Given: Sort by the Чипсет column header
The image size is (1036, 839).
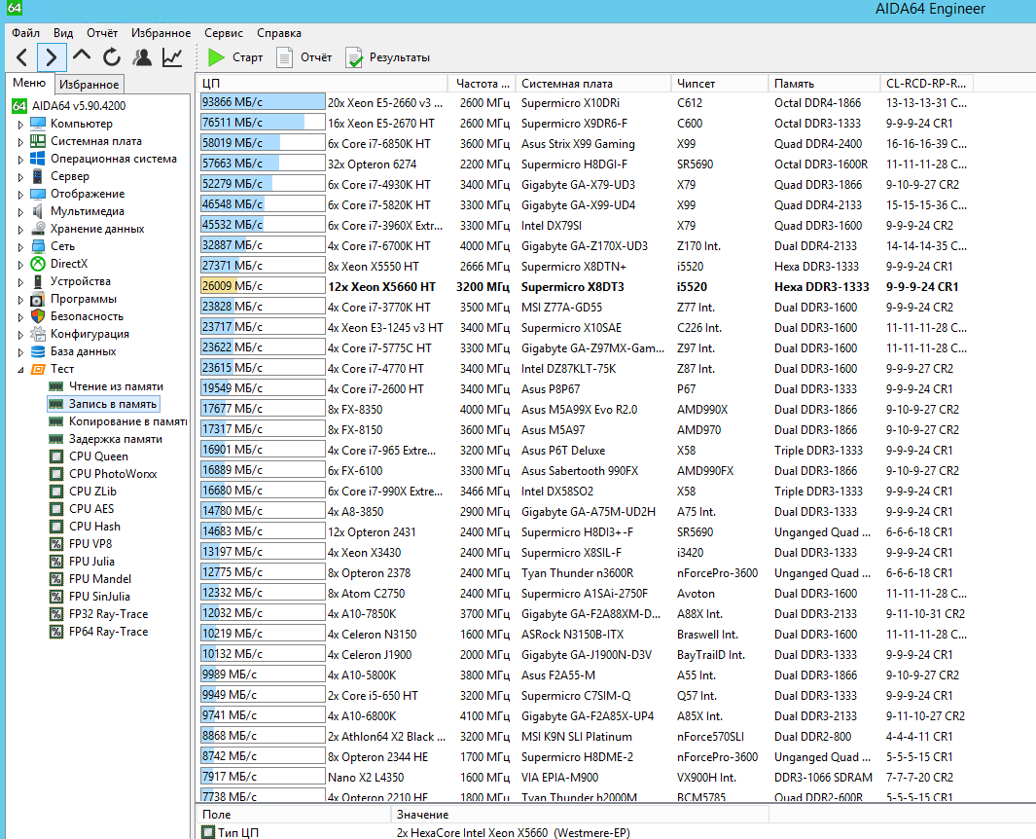Looking at the screenshot, I should 720,84.
